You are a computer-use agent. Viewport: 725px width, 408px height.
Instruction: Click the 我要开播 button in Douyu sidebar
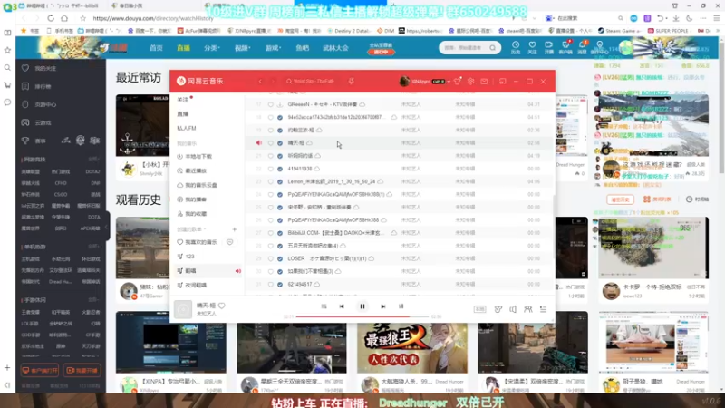click(x=82, y=371)
